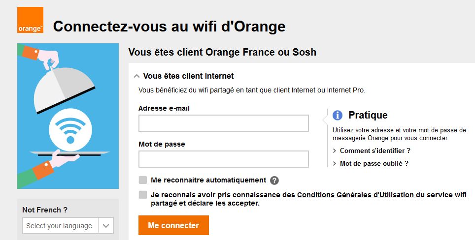Image resolution: width=475 pixels, height=240 pixels.
Task: Follow the 'Mot de passe oublié ?' link
Action: (x=374, y=164)
